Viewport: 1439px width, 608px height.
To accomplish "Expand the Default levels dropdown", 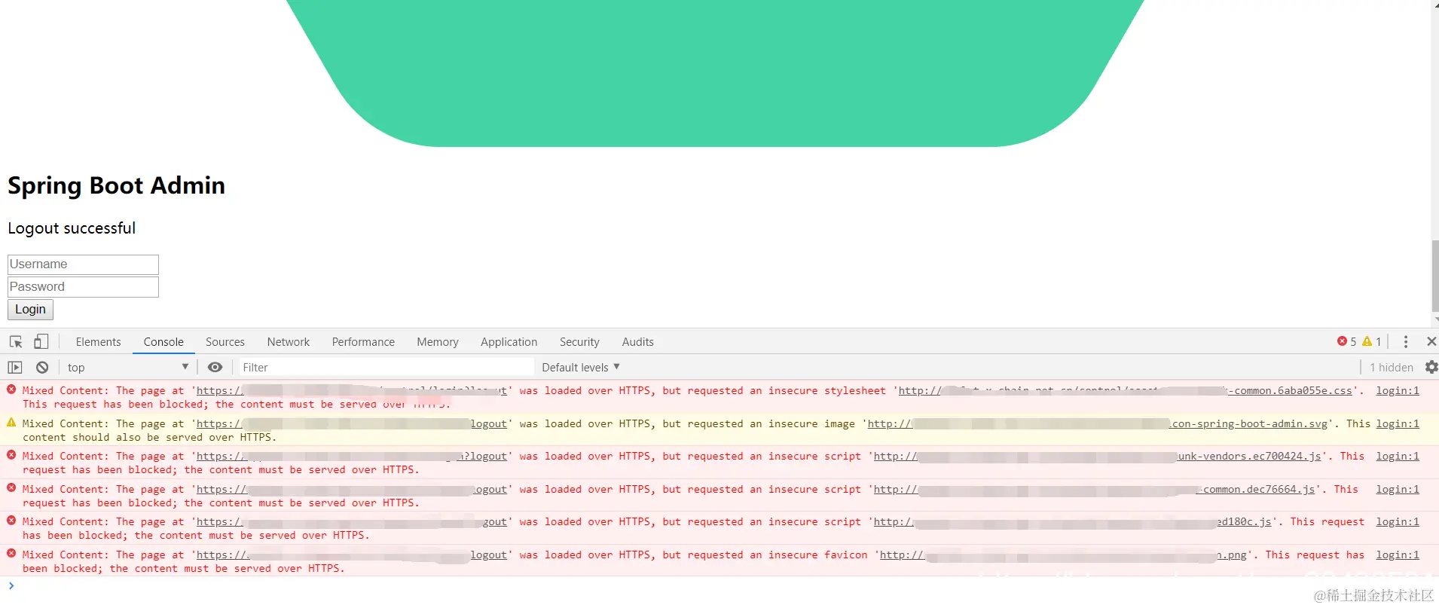I will 581,367.
